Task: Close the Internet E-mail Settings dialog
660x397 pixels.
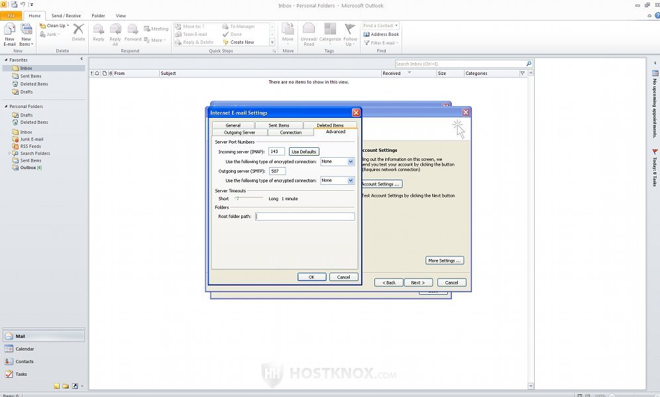Action: (356, 113)
